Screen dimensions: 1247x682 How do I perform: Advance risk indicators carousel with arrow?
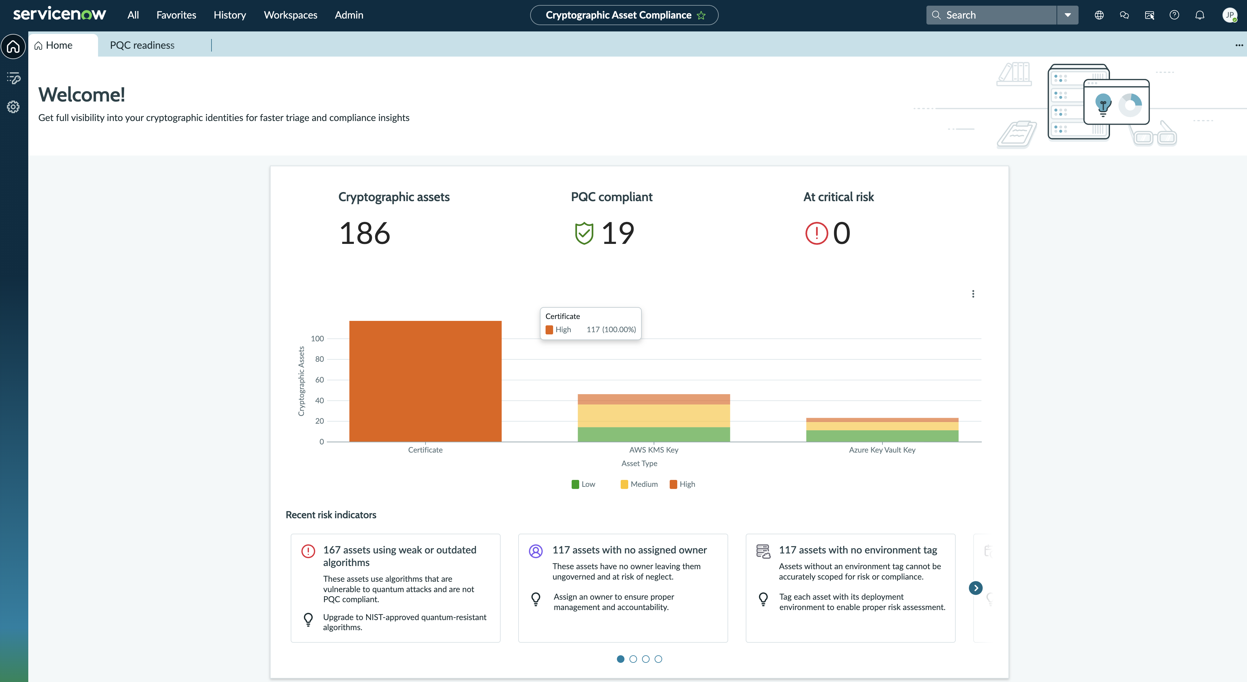pos(975,588)
